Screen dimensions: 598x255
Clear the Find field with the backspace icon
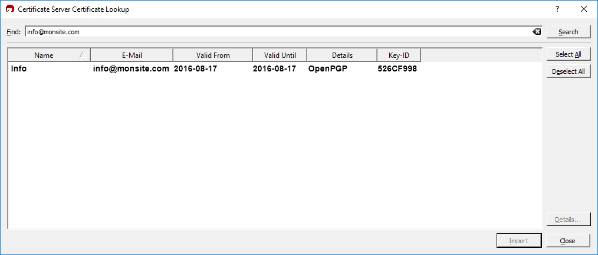tap(537, 32)
